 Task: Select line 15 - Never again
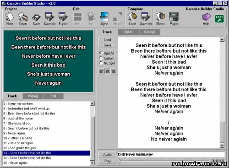click(x=46, y=163)
